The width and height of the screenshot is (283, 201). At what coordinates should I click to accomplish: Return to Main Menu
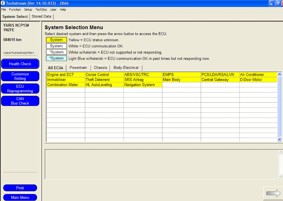[x=20, y=197]
